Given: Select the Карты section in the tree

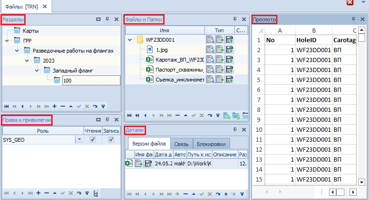Looking at the screenshot, I should (30, 31).
